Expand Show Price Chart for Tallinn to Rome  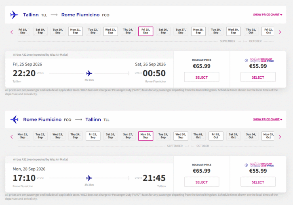[267, 15]
